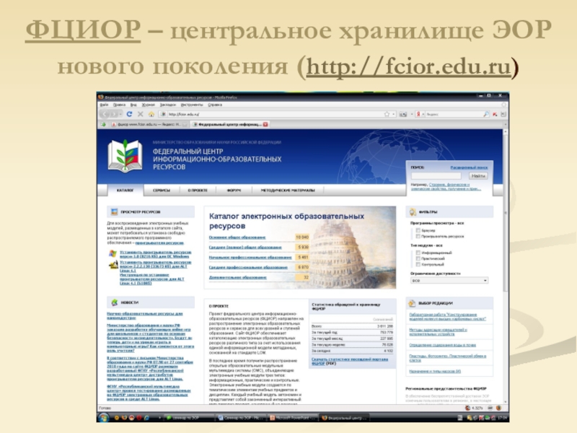
Task: Click the site search input field
Action: pyautogui.click(x=436, y=176)
